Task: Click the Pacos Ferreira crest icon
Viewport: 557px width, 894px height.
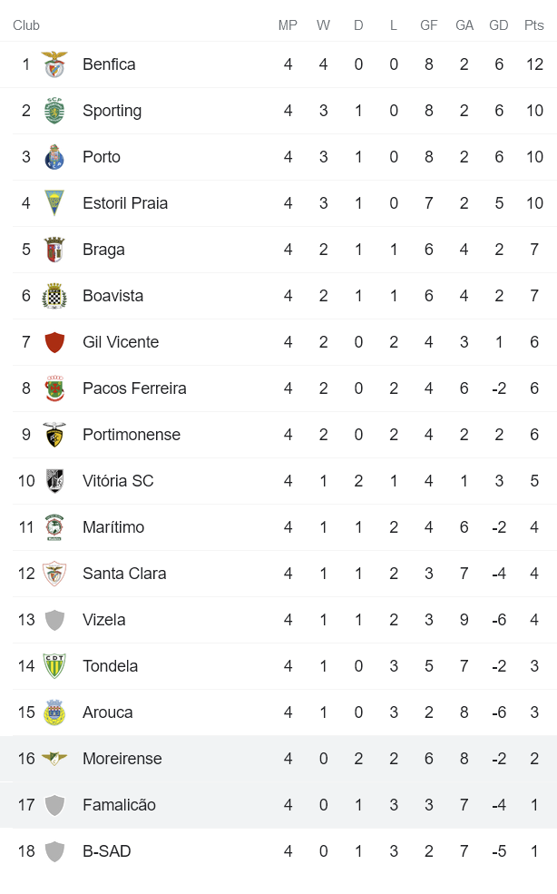Action: [54, 388]
